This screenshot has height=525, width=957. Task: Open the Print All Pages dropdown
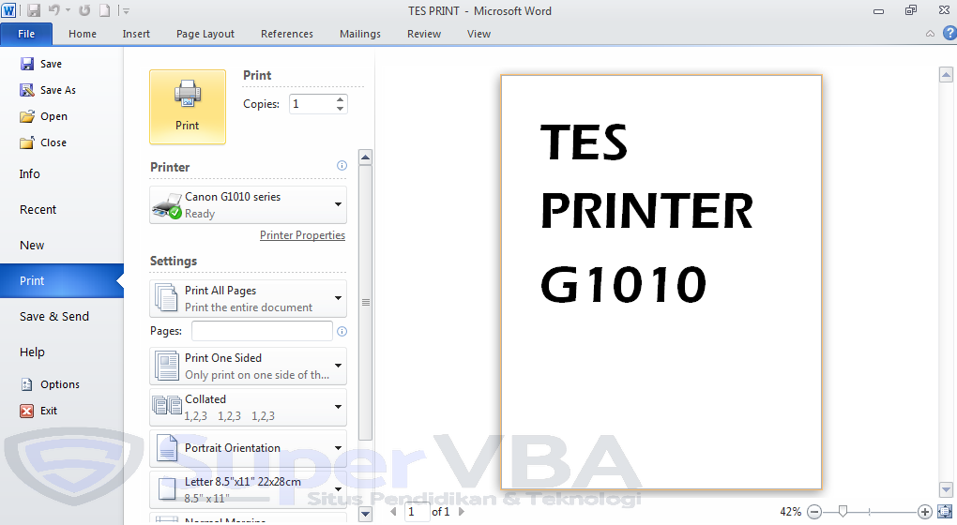(248, 299)
